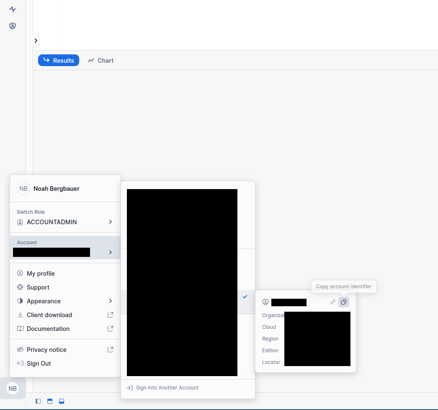Open My profile from the user menu
This screenshot has height=410, width=438.
point(41,274)
